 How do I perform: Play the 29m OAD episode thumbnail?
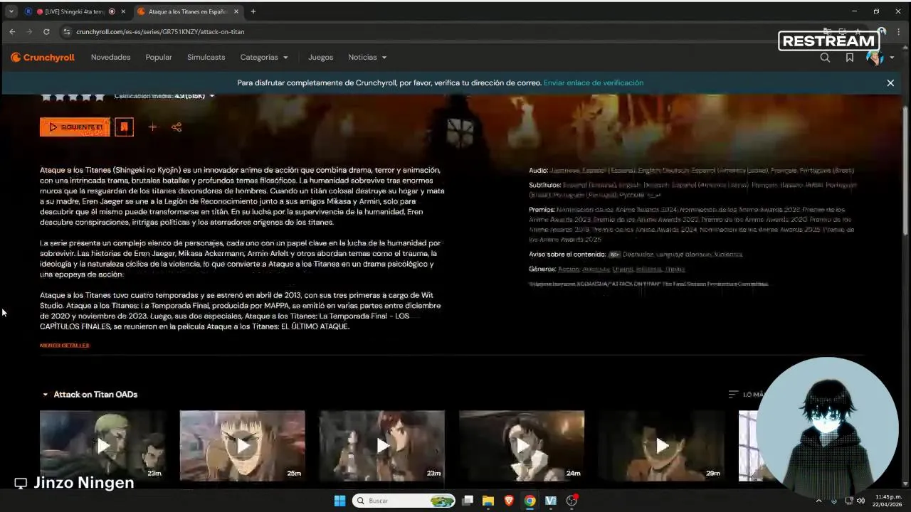[661, 446]
